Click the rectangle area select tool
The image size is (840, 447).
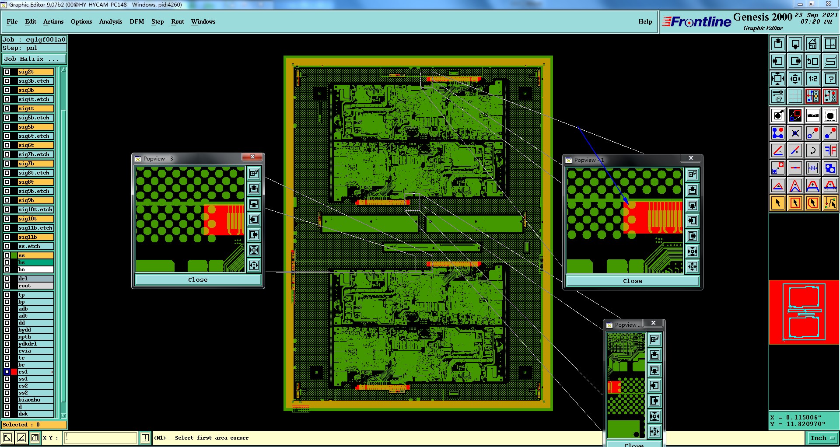click(x=795, y=203)
